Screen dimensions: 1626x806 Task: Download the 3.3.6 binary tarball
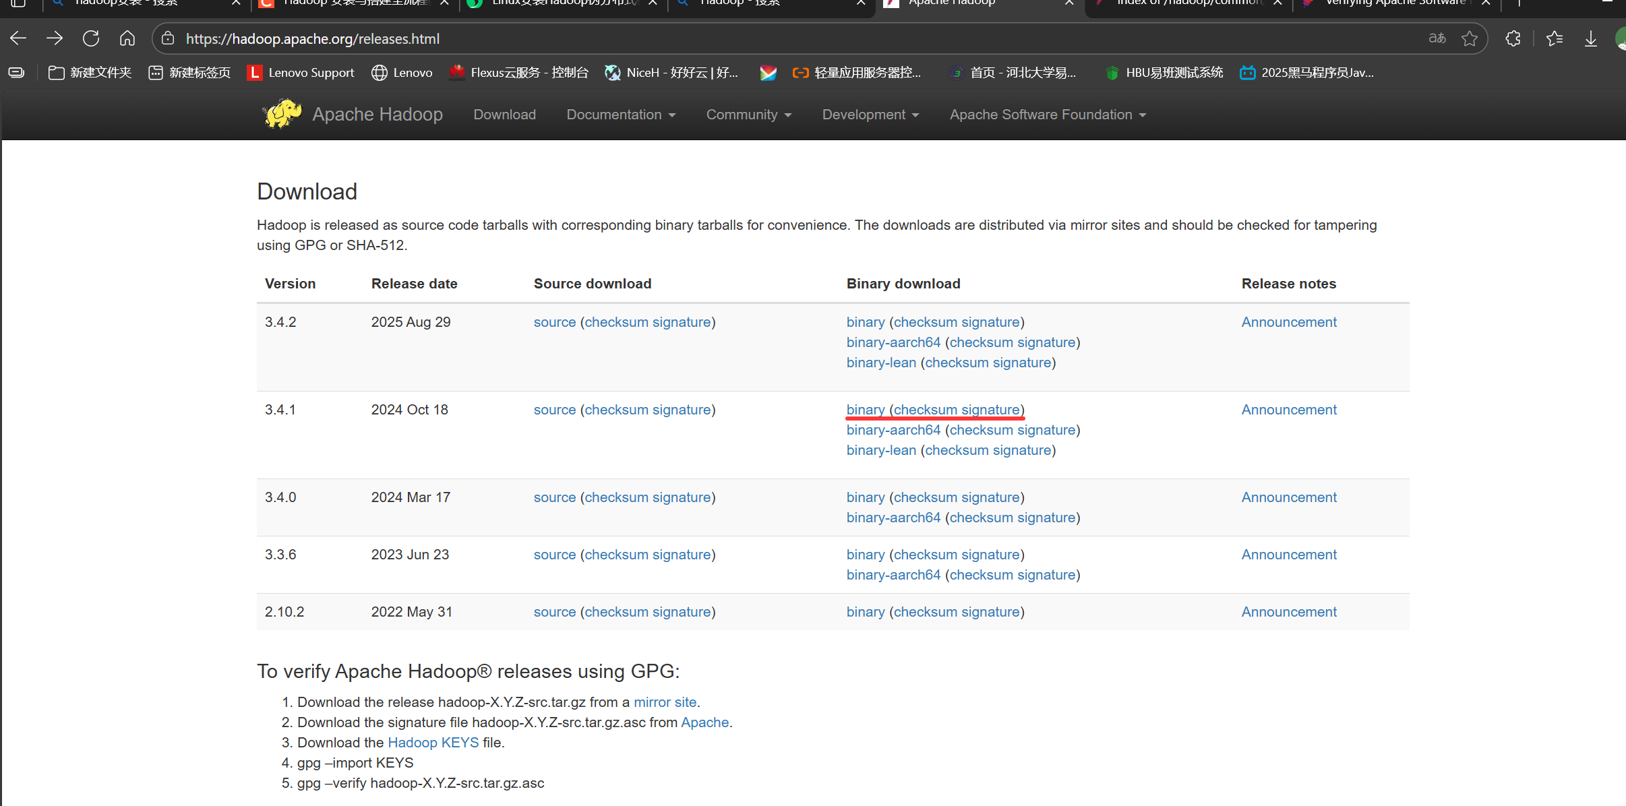[x=866, y=555]
